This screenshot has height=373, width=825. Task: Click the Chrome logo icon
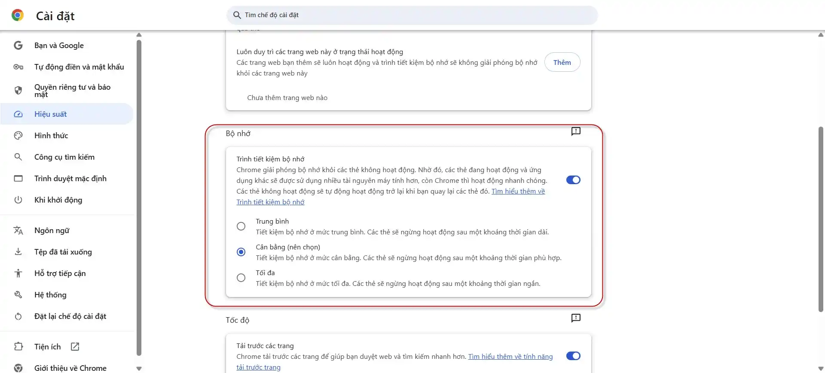[18, 15]
